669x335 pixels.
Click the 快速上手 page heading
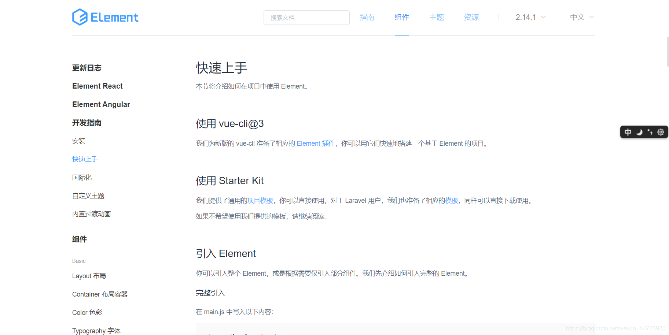(x=222, y=68)
